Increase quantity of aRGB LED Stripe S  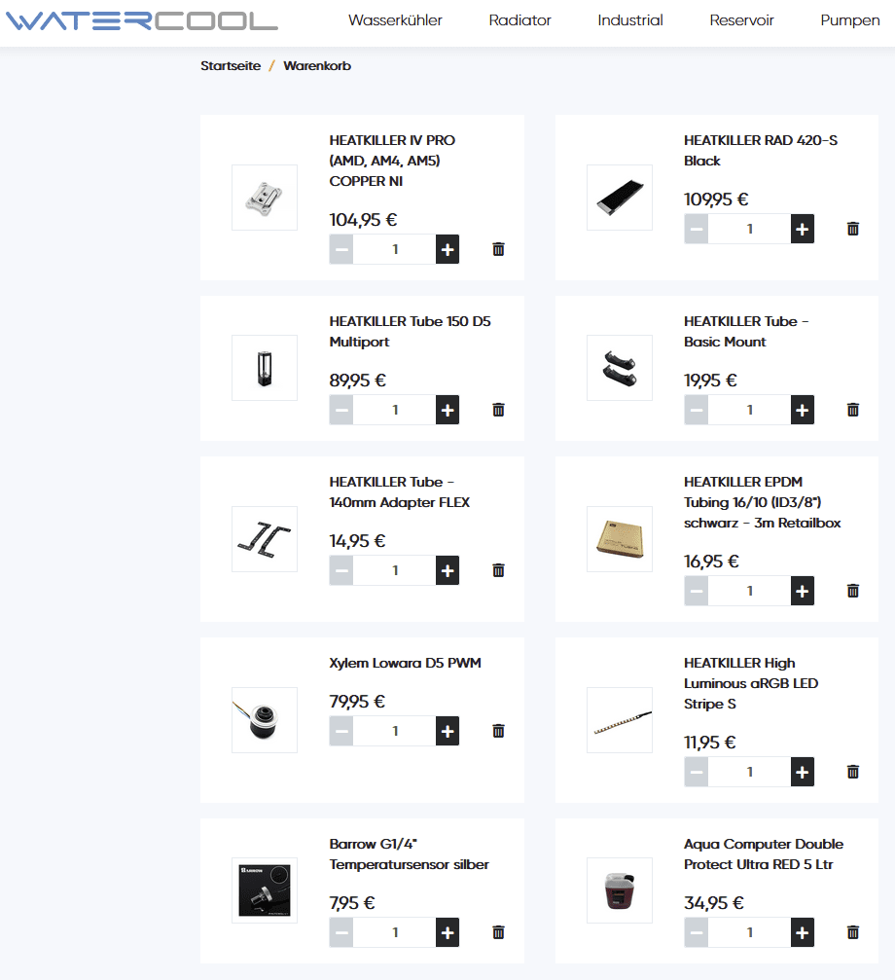tap(802, 772)
